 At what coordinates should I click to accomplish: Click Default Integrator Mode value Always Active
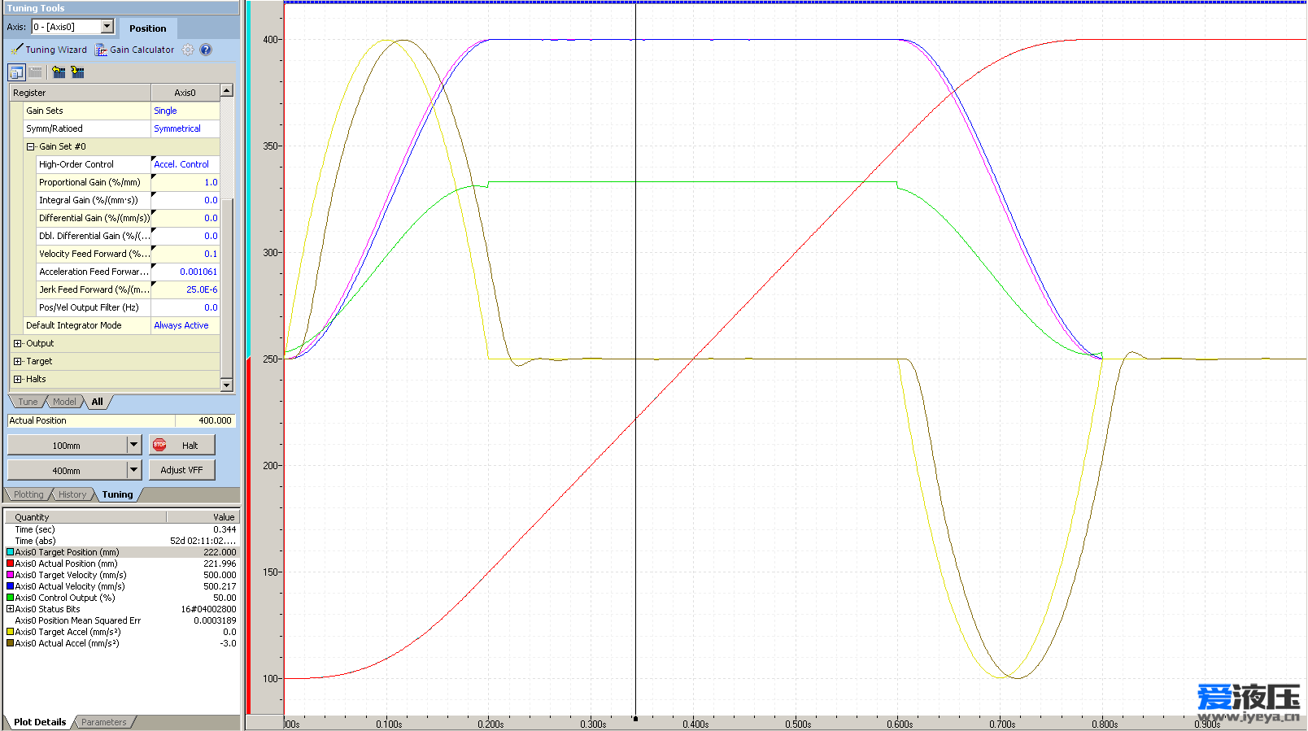tap(185, 325)
